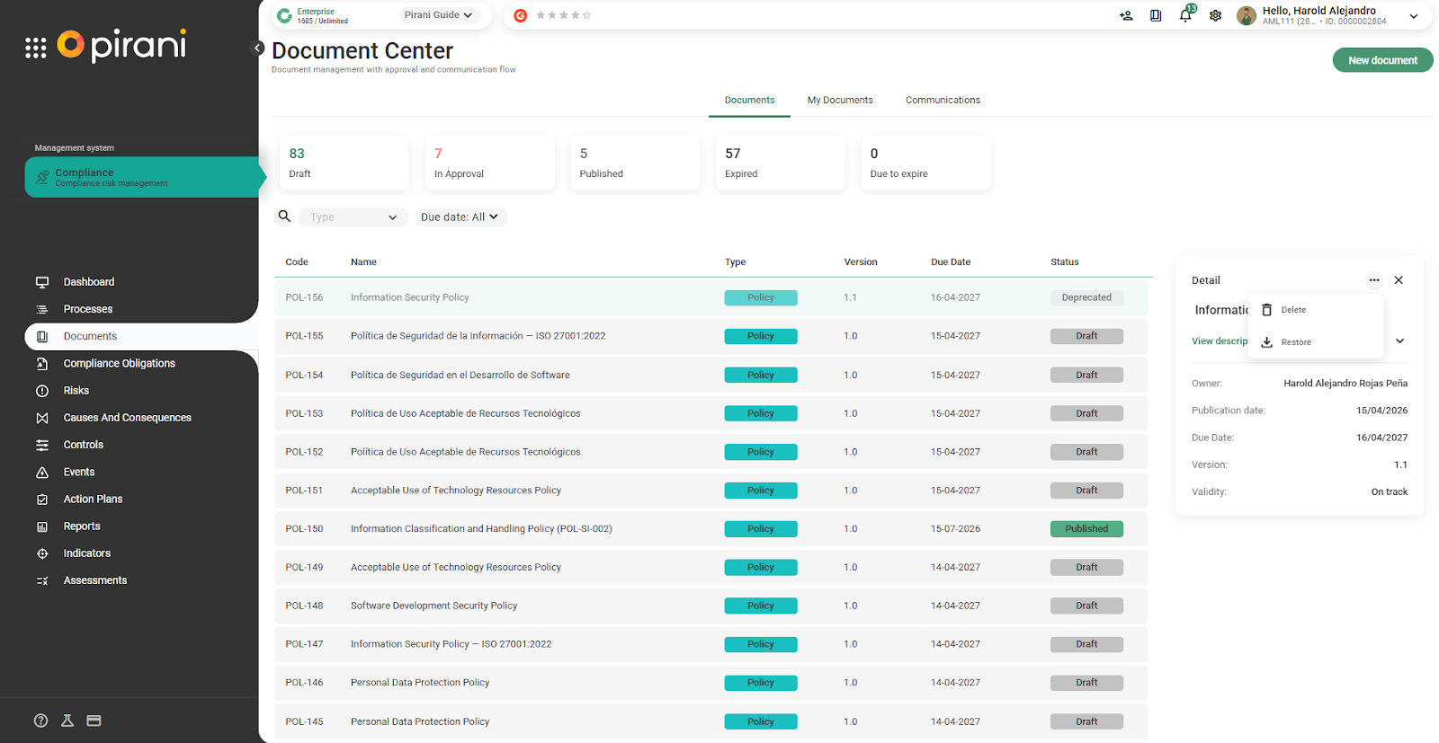The image size is (1439, 743).
Task: Click the Expired documents count card
Action: pyautogui.click(x=779, y=164)
